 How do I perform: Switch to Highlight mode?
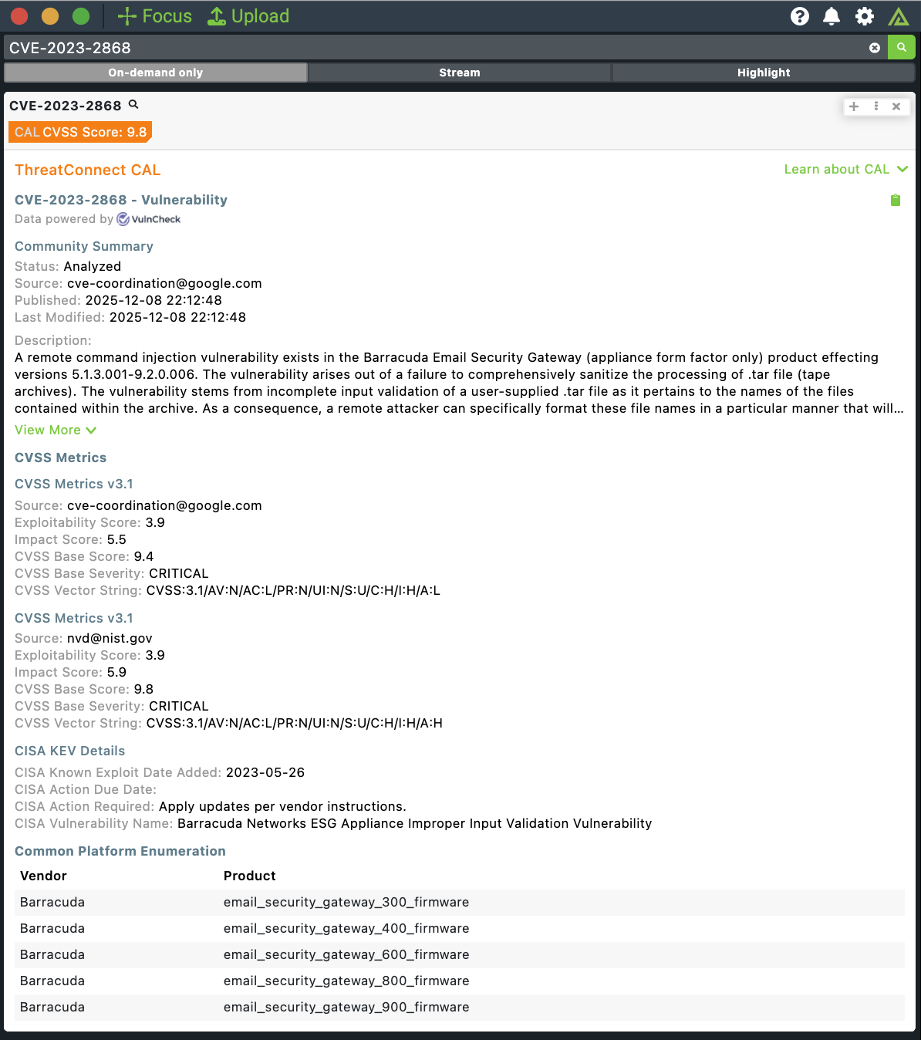[x=763, y=72]
